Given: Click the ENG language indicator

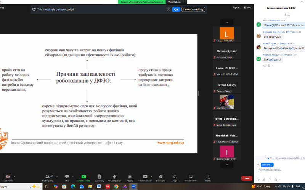Looking at the screenshot, I should tap(298, 187).
